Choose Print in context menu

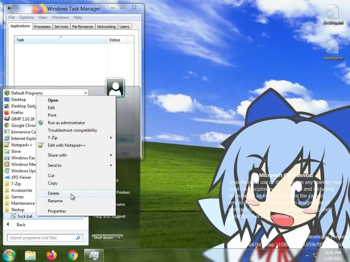click(x=76, y=115)
